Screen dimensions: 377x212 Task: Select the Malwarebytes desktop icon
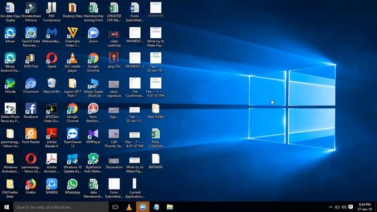point(52,35)
